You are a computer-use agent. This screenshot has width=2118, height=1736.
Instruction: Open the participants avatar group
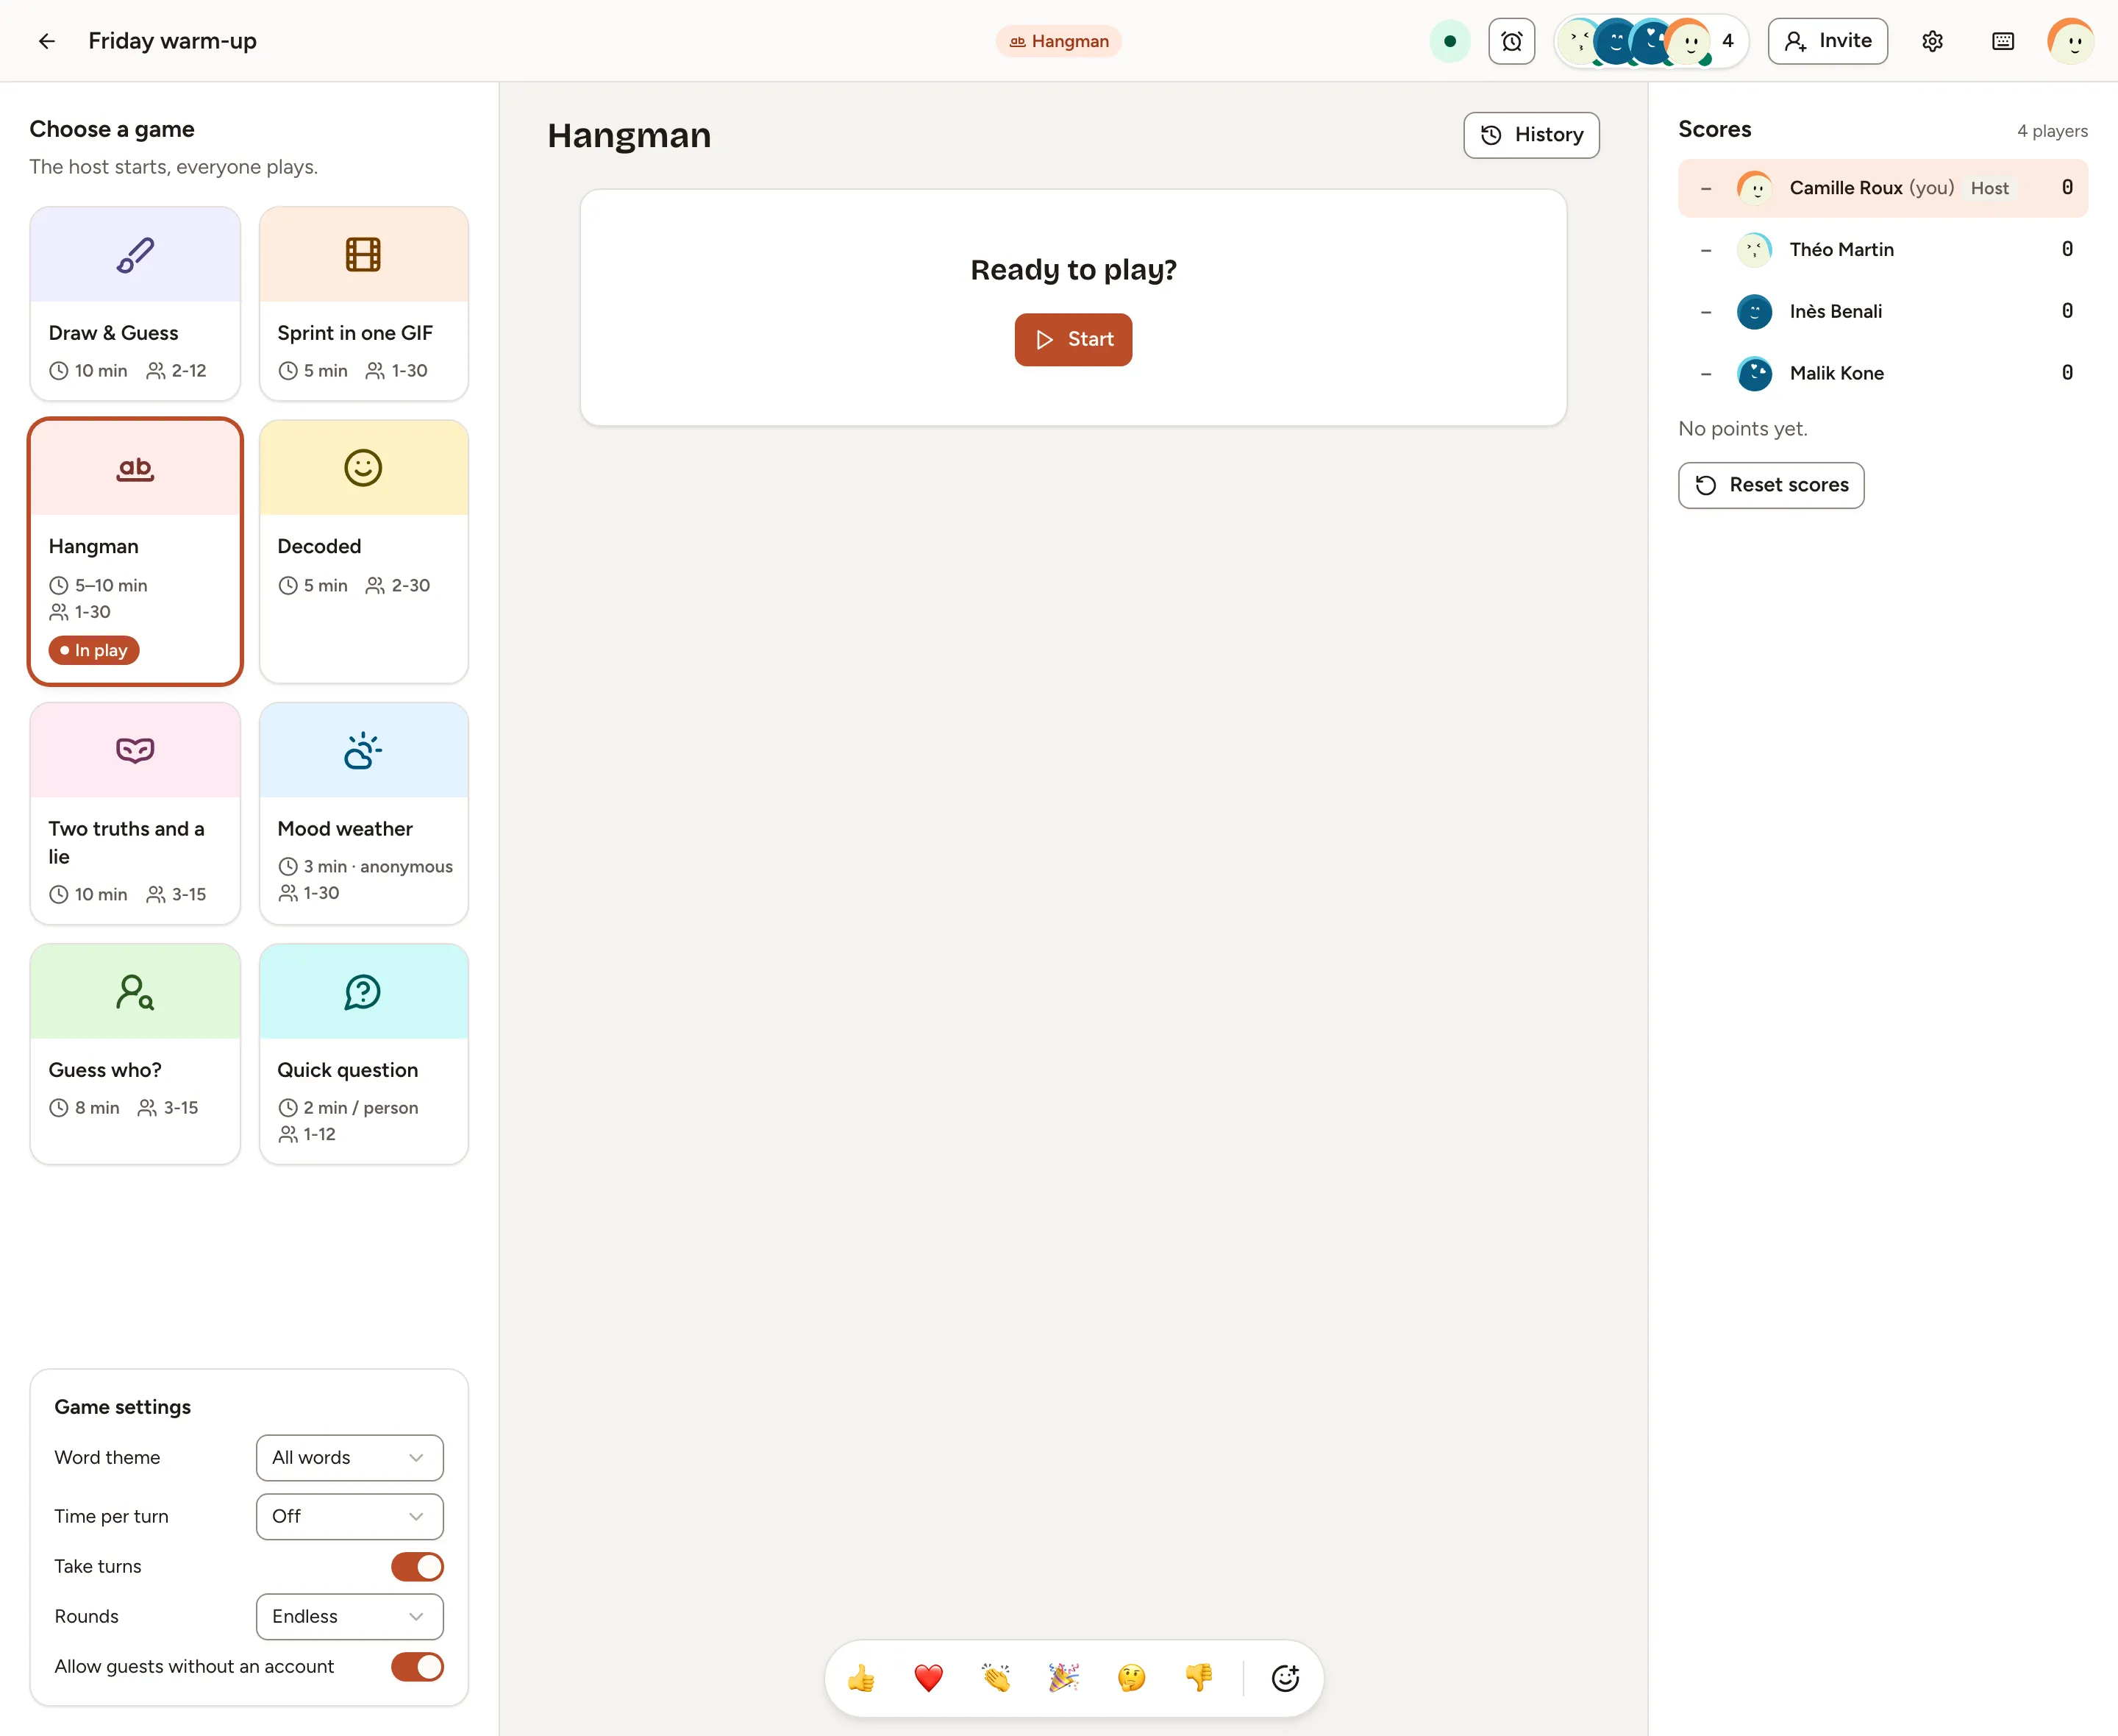[x=1651, y=41]
